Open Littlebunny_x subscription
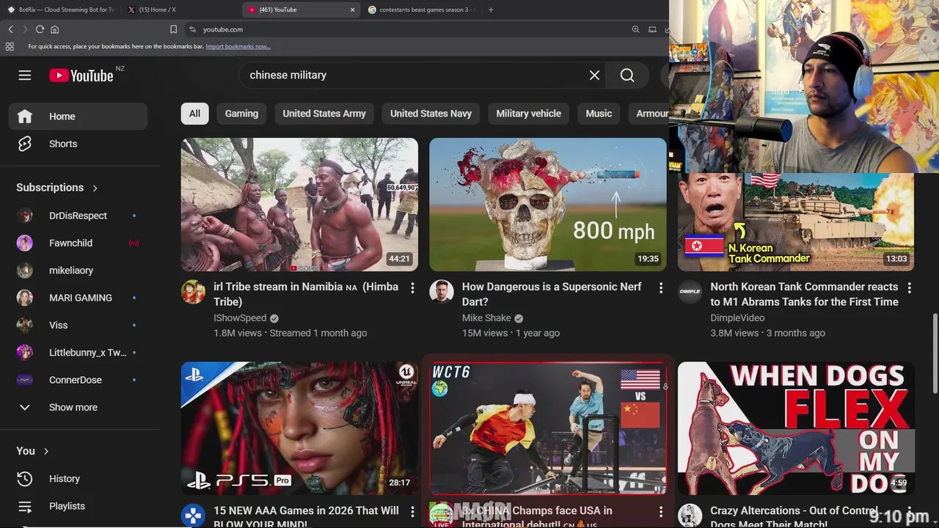 pyautogui.click(x=78, y=353)
